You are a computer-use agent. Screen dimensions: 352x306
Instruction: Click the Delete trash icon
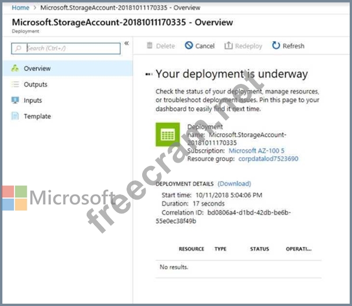click(x=150, y=46)
